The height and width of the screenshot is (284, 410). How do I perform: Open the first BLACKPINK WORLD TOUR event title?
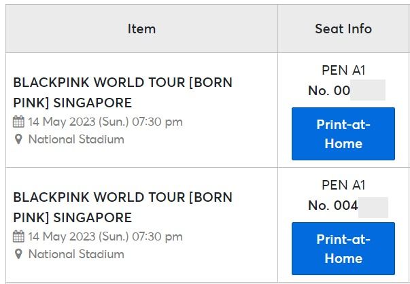coord(122,92)
